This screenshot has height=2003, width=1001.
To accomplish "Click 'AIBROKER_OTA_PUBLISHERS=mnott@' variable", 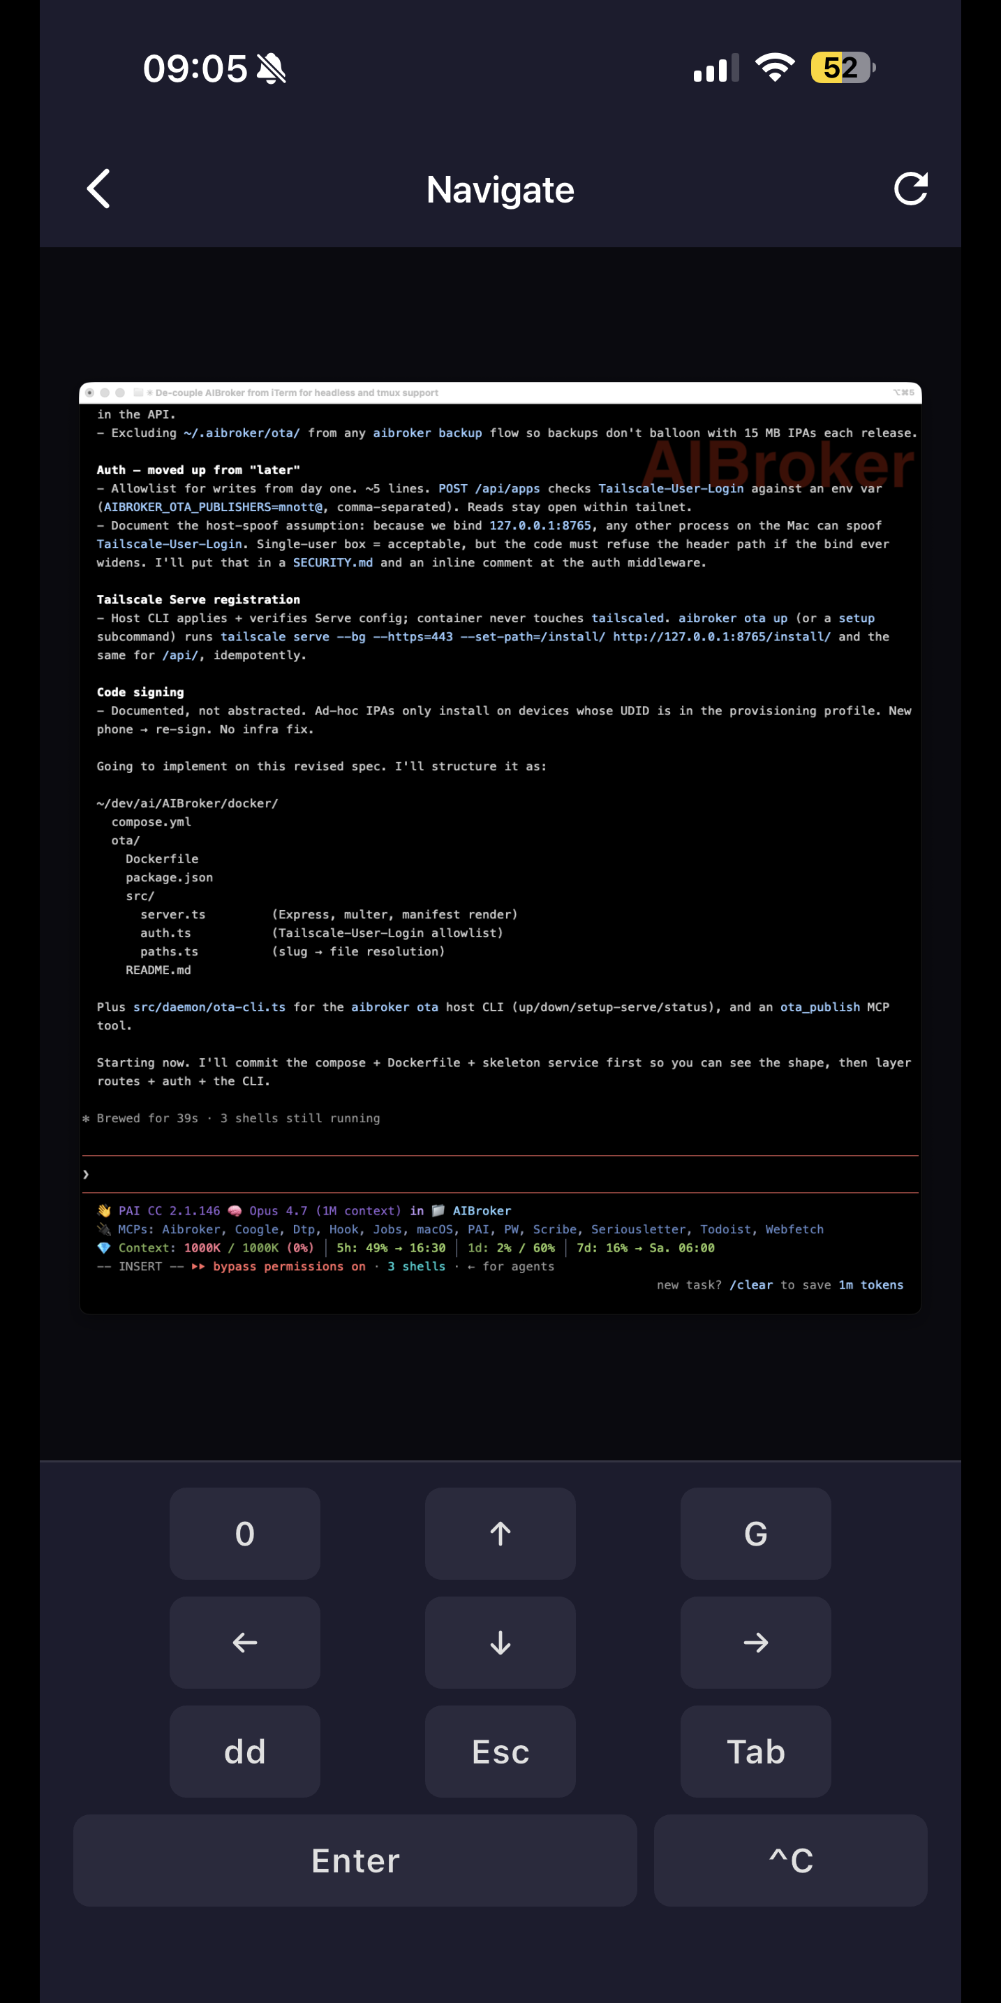I will tap(213, 507).
